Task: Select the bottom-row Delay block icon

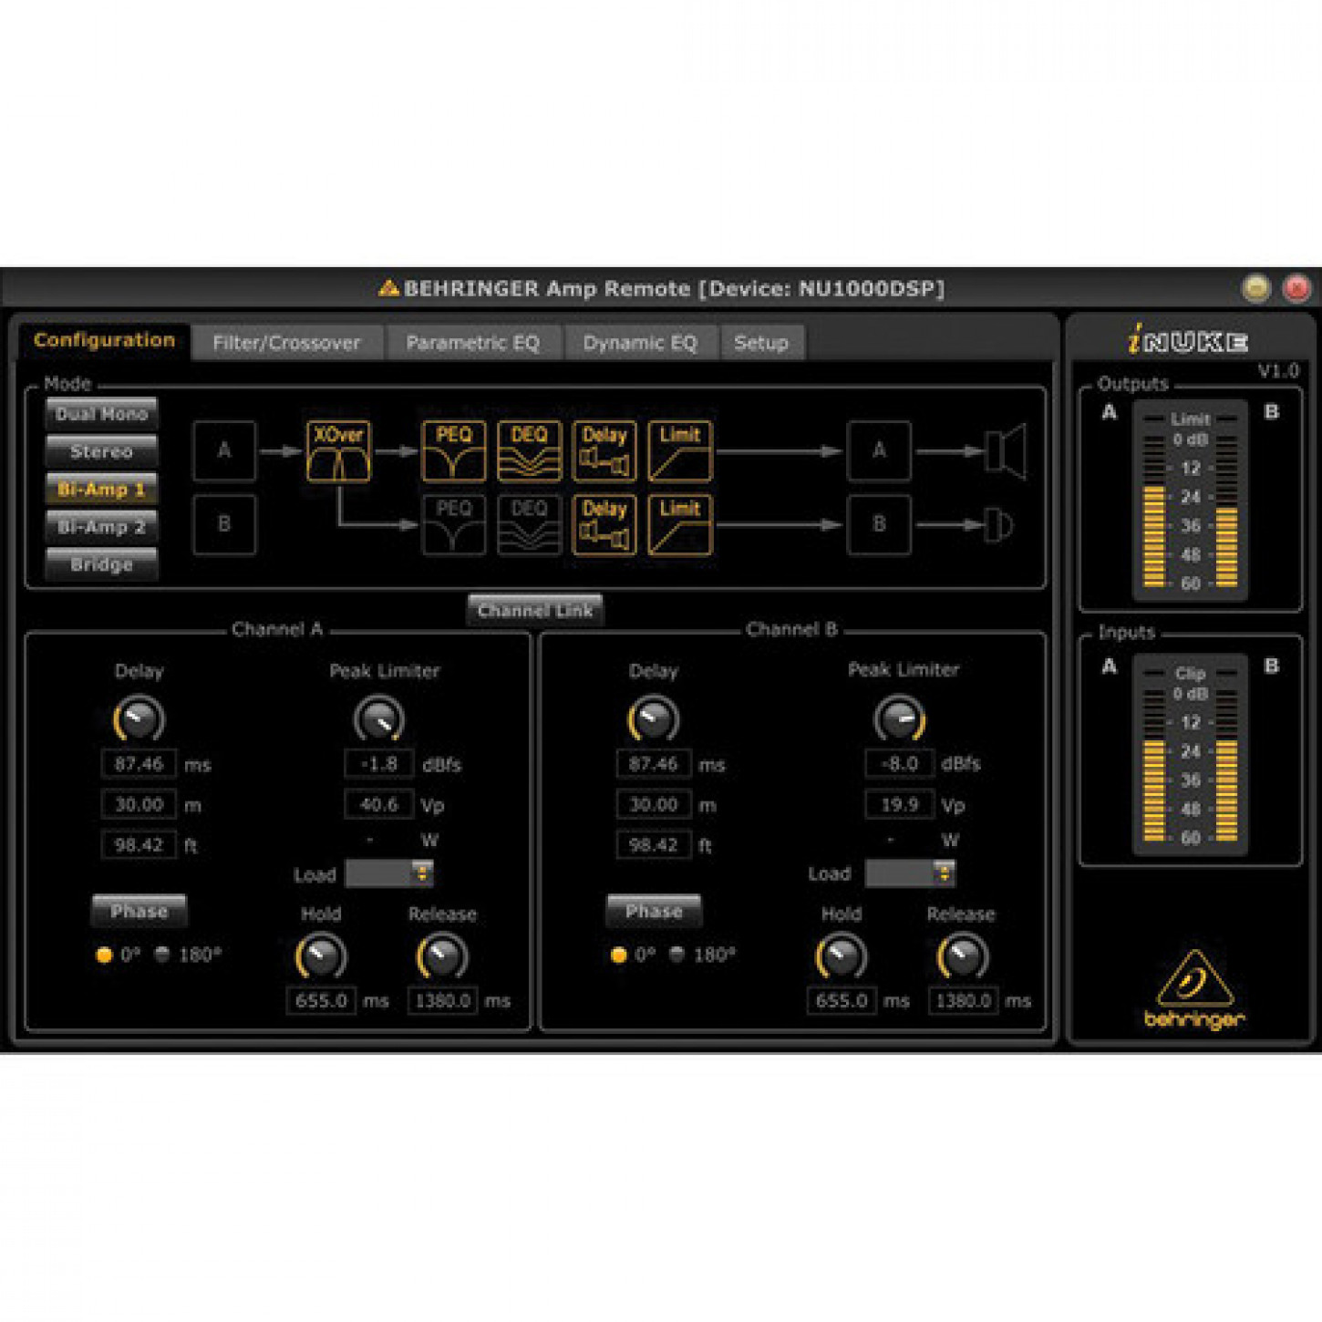Action: 604,525
